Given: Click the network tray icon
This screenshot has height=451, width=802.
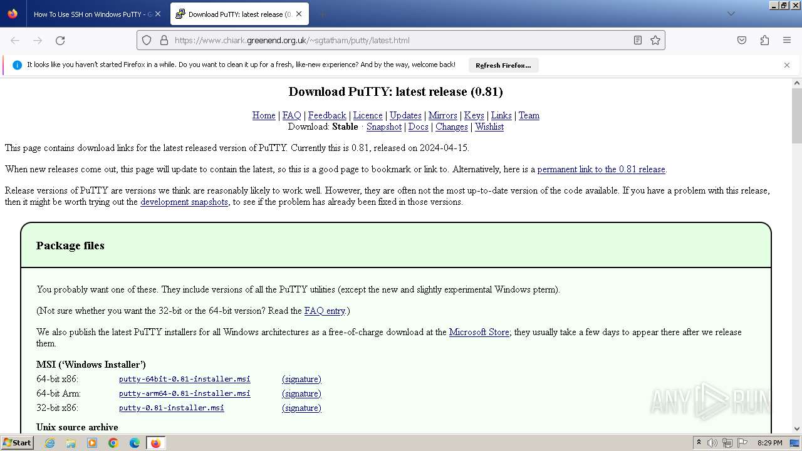Looking at the screenshot, I should click(727, 443).
